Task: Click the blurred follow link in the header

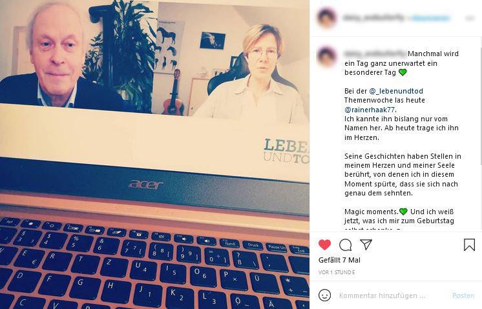Action: (430, 19)
